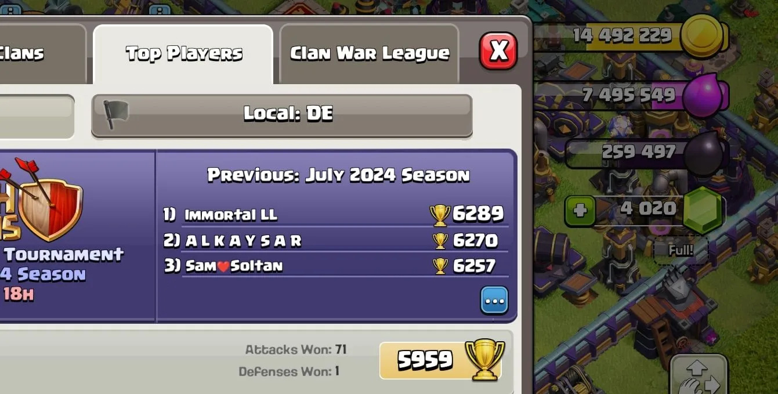Image resolution: width=778 pixels, height=394 pixels.
Task: Tap the blue three-dots more button
Action: click(494, 301)
